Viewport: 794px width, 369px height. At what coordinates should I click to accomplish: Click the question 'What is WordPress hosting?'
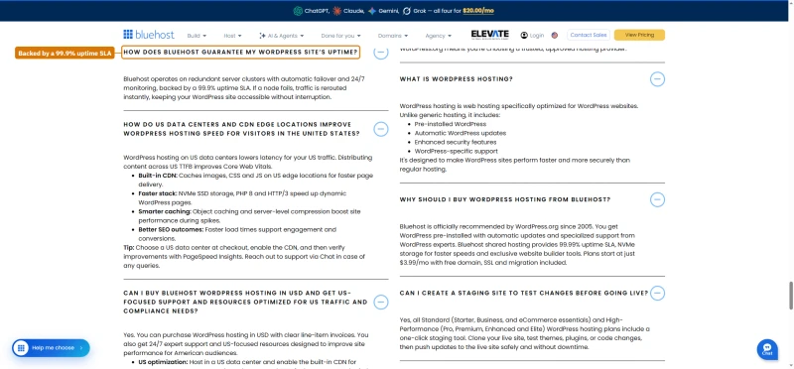(457, 79)
